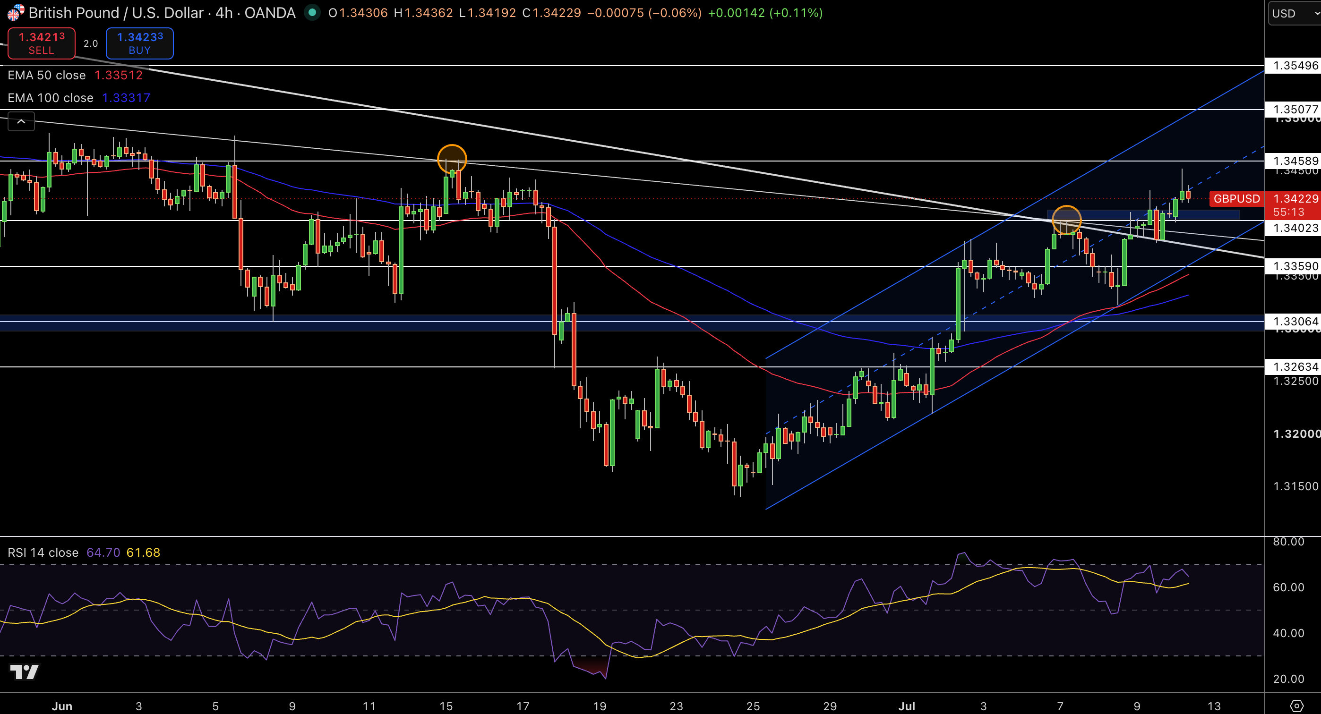Select the EMA 100 close indicator label

pyautogui.click(x=50, y=98)
